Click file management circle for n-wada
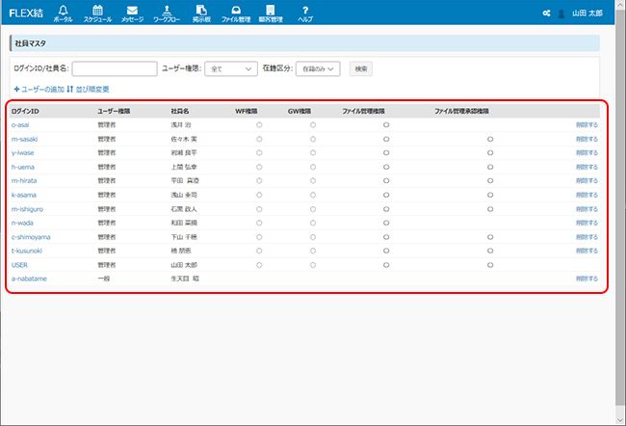Viewport: 626px width, 426px height. [386, 223]
